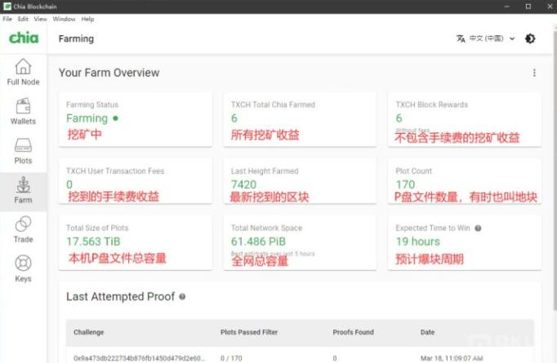Click the Farming status text

tap(87, 118)
